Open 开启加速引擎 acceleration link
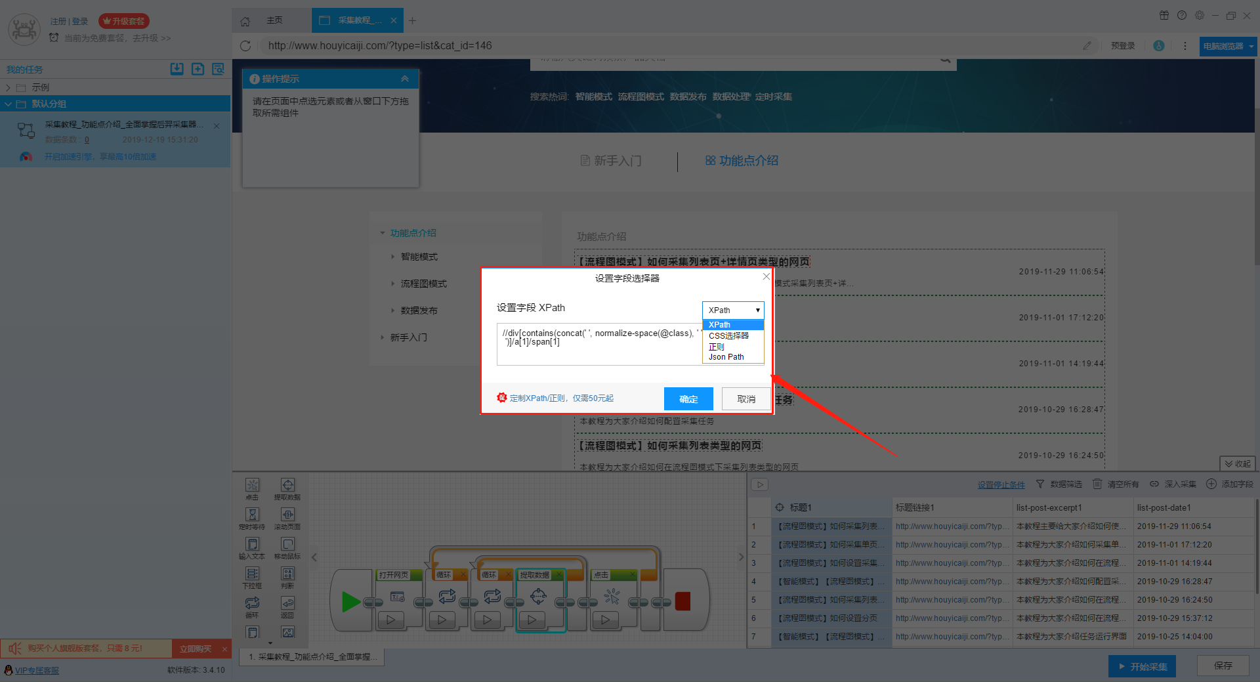The image size is (1260, 682). point(100,157)
